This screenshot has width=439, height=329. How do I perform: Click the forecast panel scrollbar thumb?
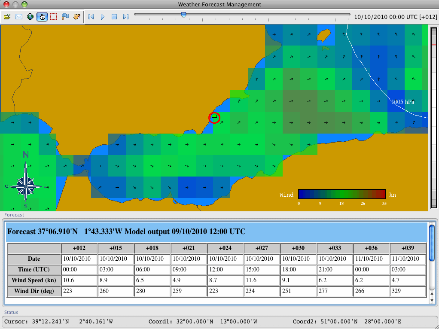point(432,243)
